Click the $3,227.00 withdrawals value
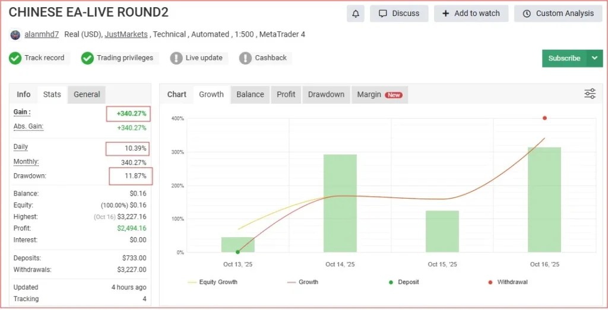The width and height of the screenshot is (608, 310). (132, 270)
